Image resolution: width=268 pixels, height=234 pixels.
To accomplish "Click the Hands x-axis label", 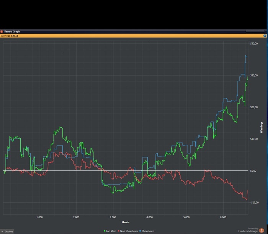I will click(126, 222).
